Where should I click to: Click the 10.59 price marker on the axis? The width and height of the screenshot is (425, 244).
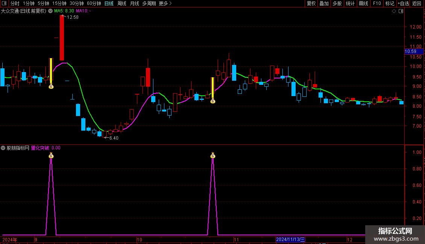click(x=414, y=51)
